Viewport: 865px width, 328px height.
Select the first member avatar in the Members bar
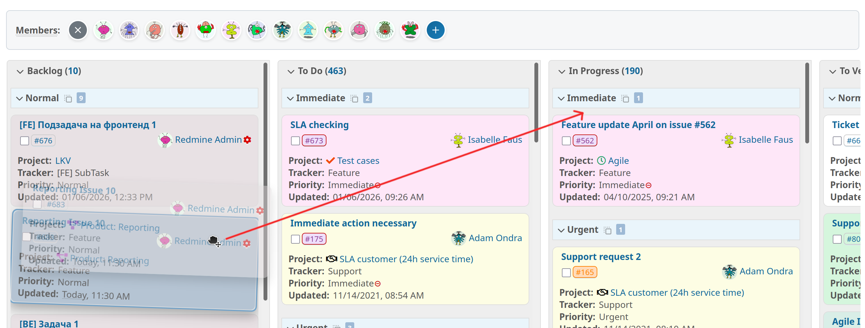coord(103,30)
